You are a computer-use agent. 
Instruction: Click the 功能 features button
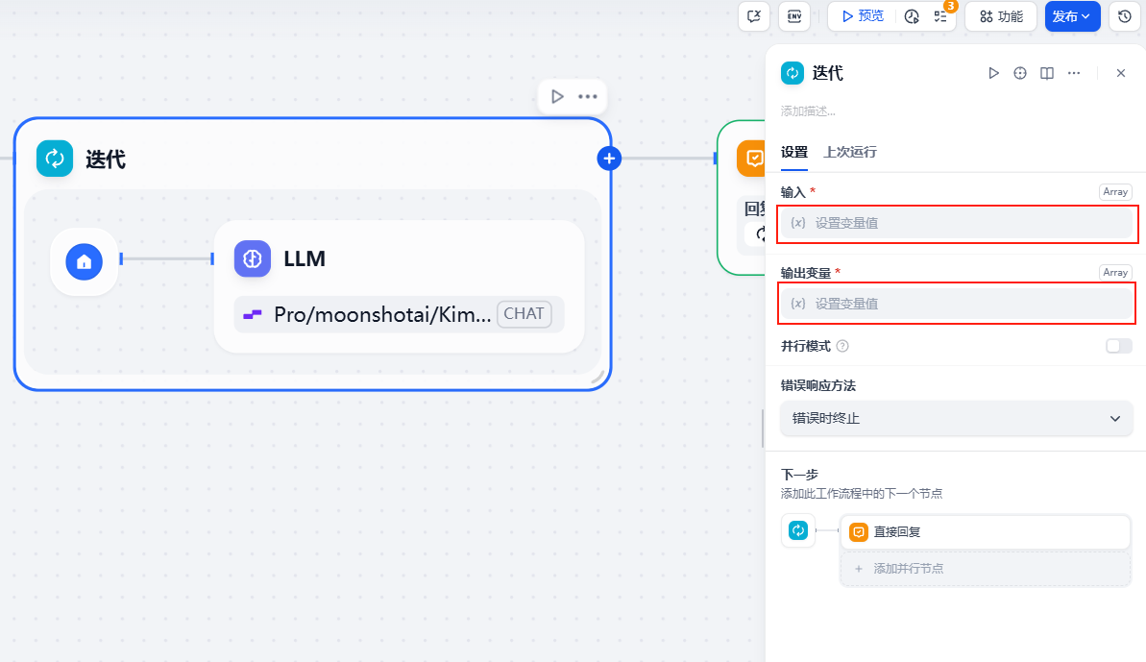point(1001,16)
